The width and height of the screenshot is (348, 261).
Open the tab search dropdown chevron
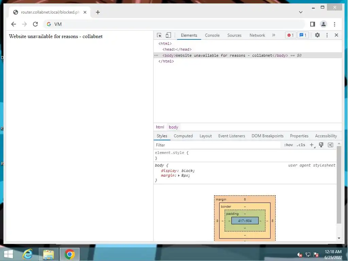[x=301, y=12]
